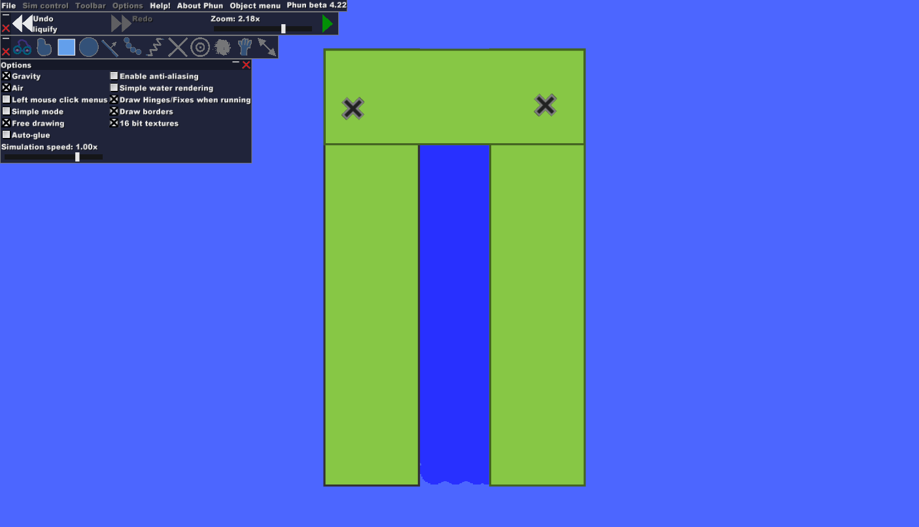The width and height of the screenshot is (919, 527).
Task: Click the Zoom slider handle
Action: click(283, 29)
